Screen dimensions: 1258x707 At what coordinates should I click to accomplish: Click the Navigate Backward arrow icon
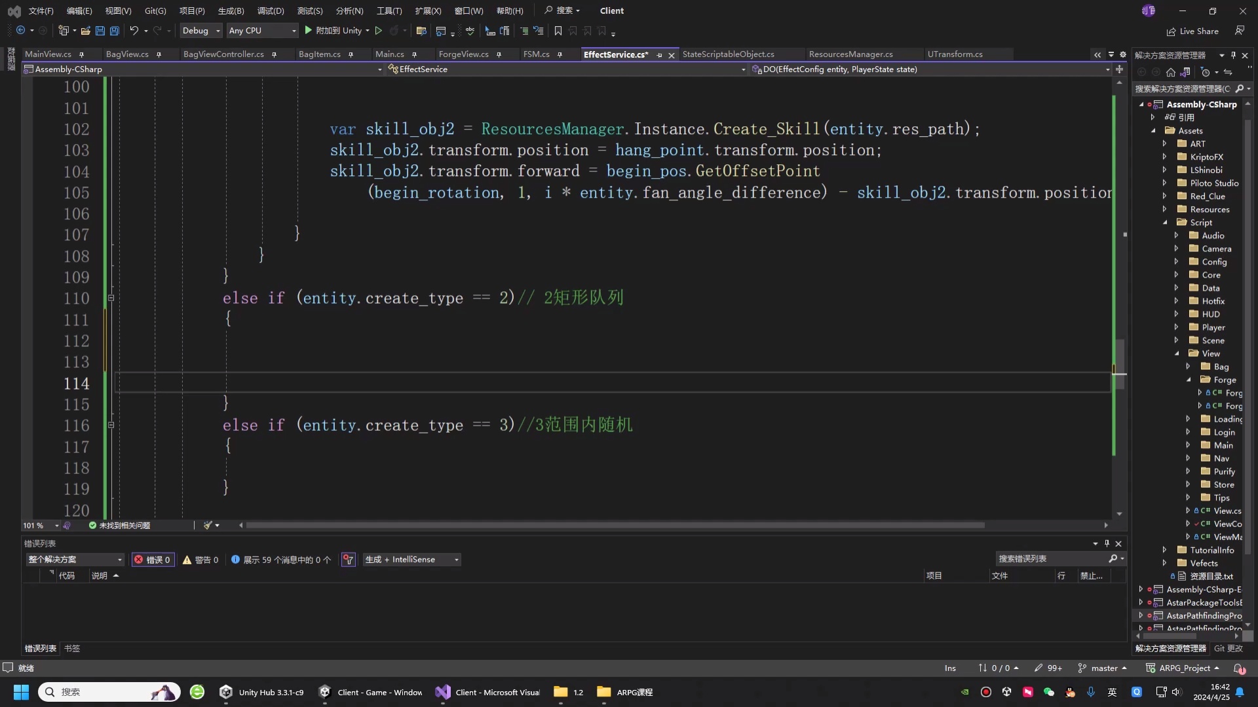click(22, 31)
